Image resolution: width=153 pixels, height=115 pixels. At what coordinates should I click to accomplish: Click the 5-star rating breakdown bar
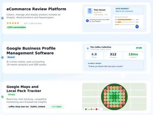[x=126, y=20]
